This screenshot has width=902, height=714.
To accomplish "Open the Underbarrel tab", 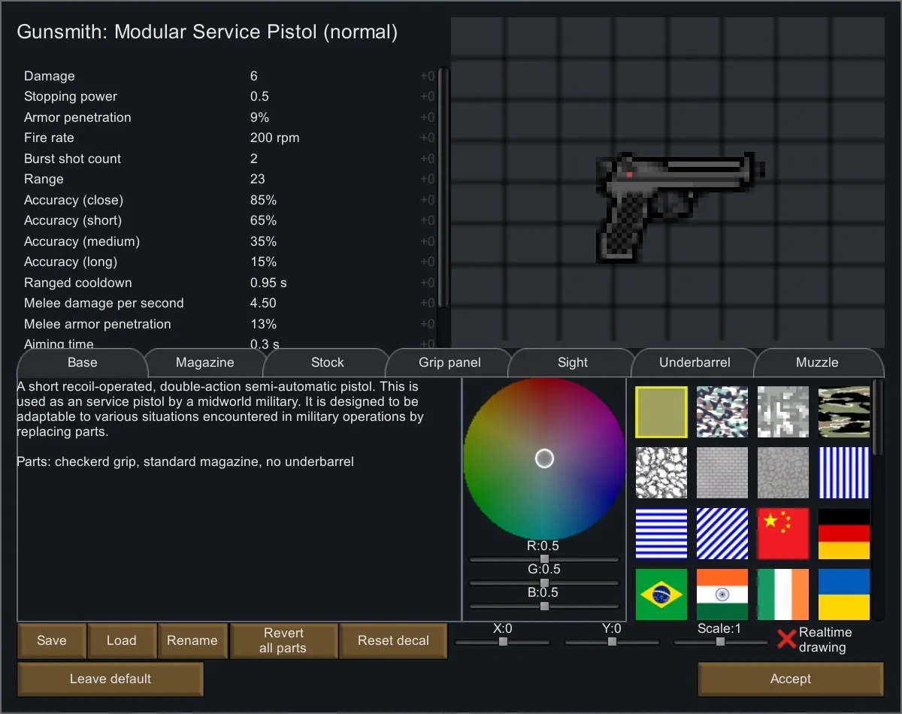I will click(695, 362).
